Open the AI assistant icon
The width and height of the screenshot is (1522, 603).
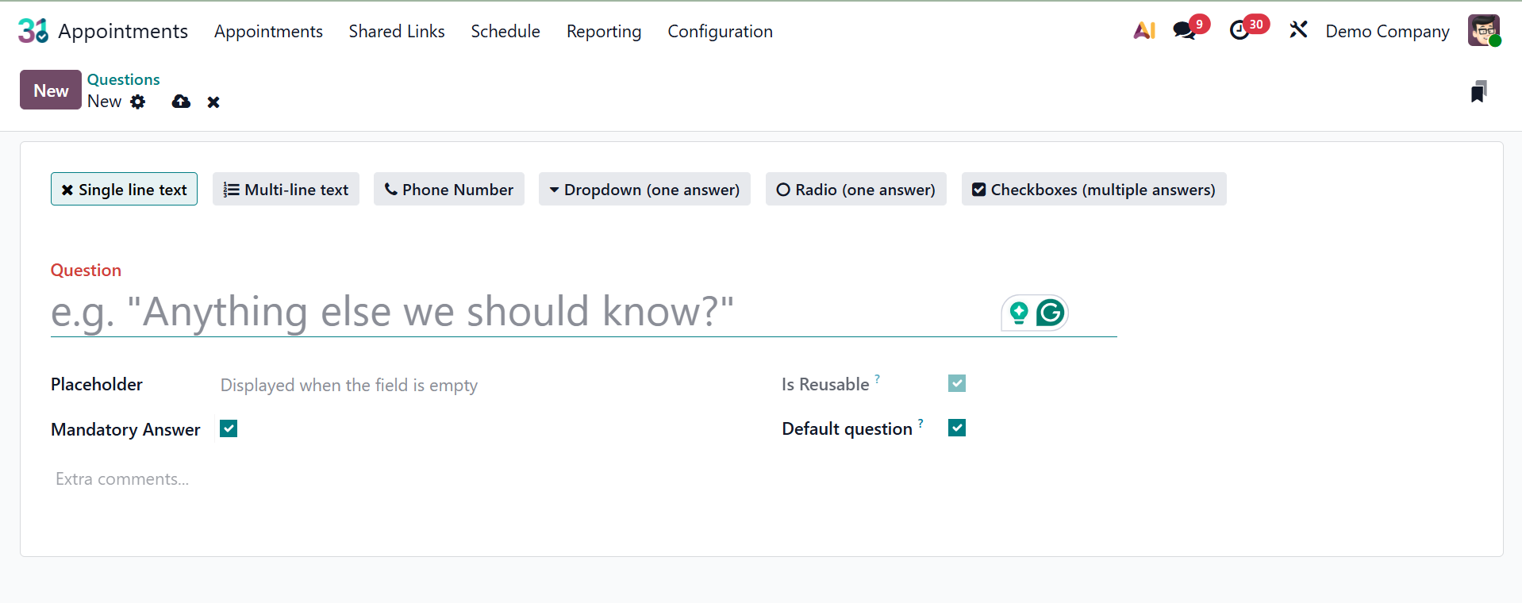[x=1144, y=31]
